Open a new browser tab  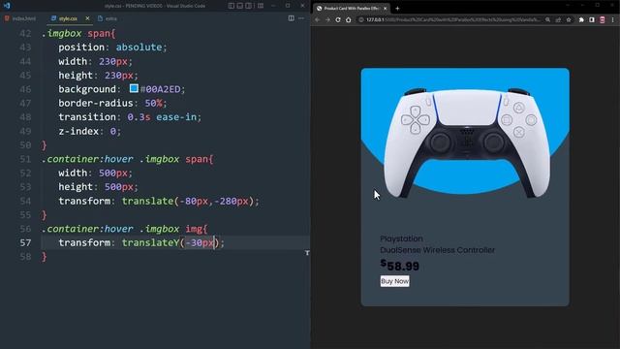(397, 9)
